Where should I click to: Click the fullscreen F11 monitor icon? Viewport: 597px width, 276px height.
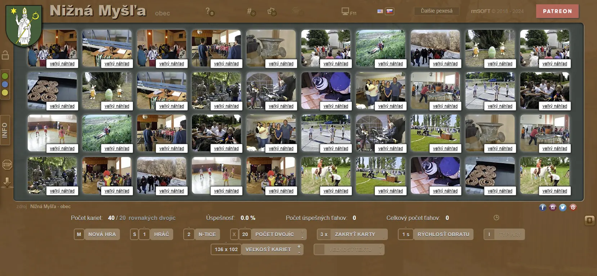click(346, 11)
